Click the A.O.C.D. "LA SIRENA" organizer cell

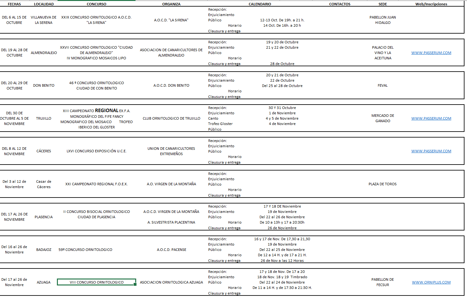171,20
